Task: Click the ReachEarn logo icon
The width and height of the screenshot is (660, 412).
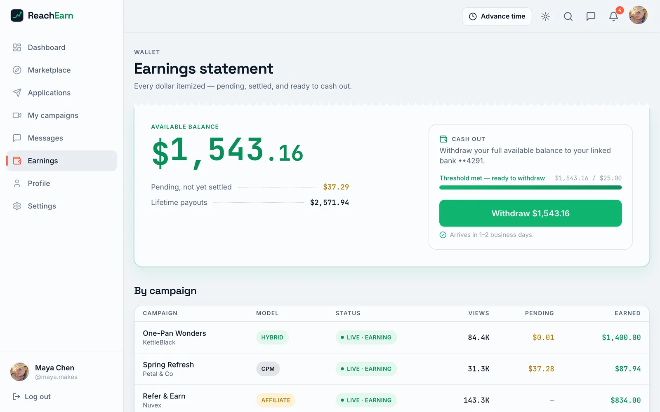Action: 17,16
